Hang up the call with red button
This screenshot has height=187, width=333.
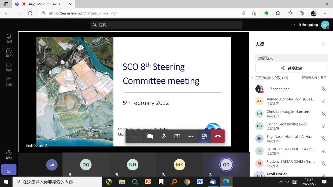[218, 136]
